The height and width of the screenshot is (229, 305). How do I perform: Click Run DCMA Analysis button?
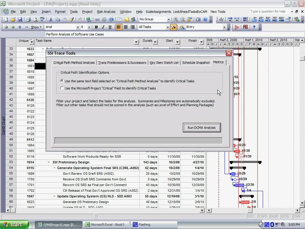coord(202,128)
